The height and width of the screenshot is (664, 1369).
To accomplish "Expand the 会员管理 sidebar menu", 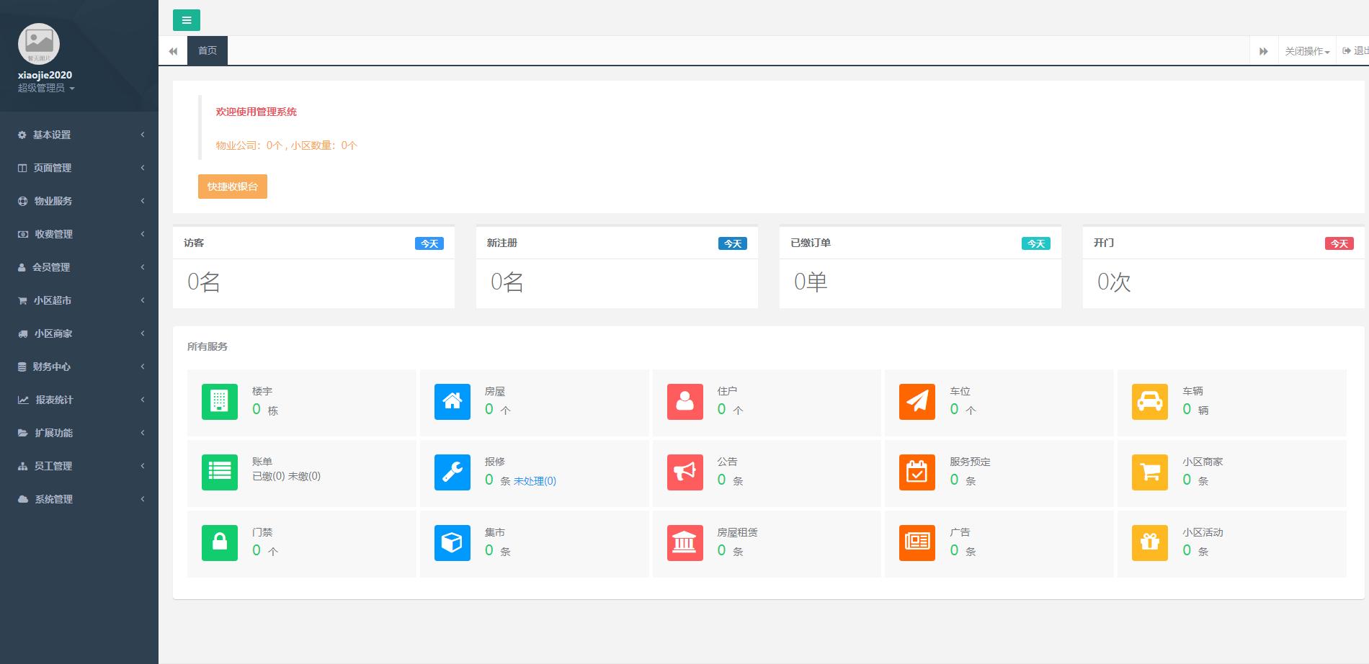I will coord(79,267).
